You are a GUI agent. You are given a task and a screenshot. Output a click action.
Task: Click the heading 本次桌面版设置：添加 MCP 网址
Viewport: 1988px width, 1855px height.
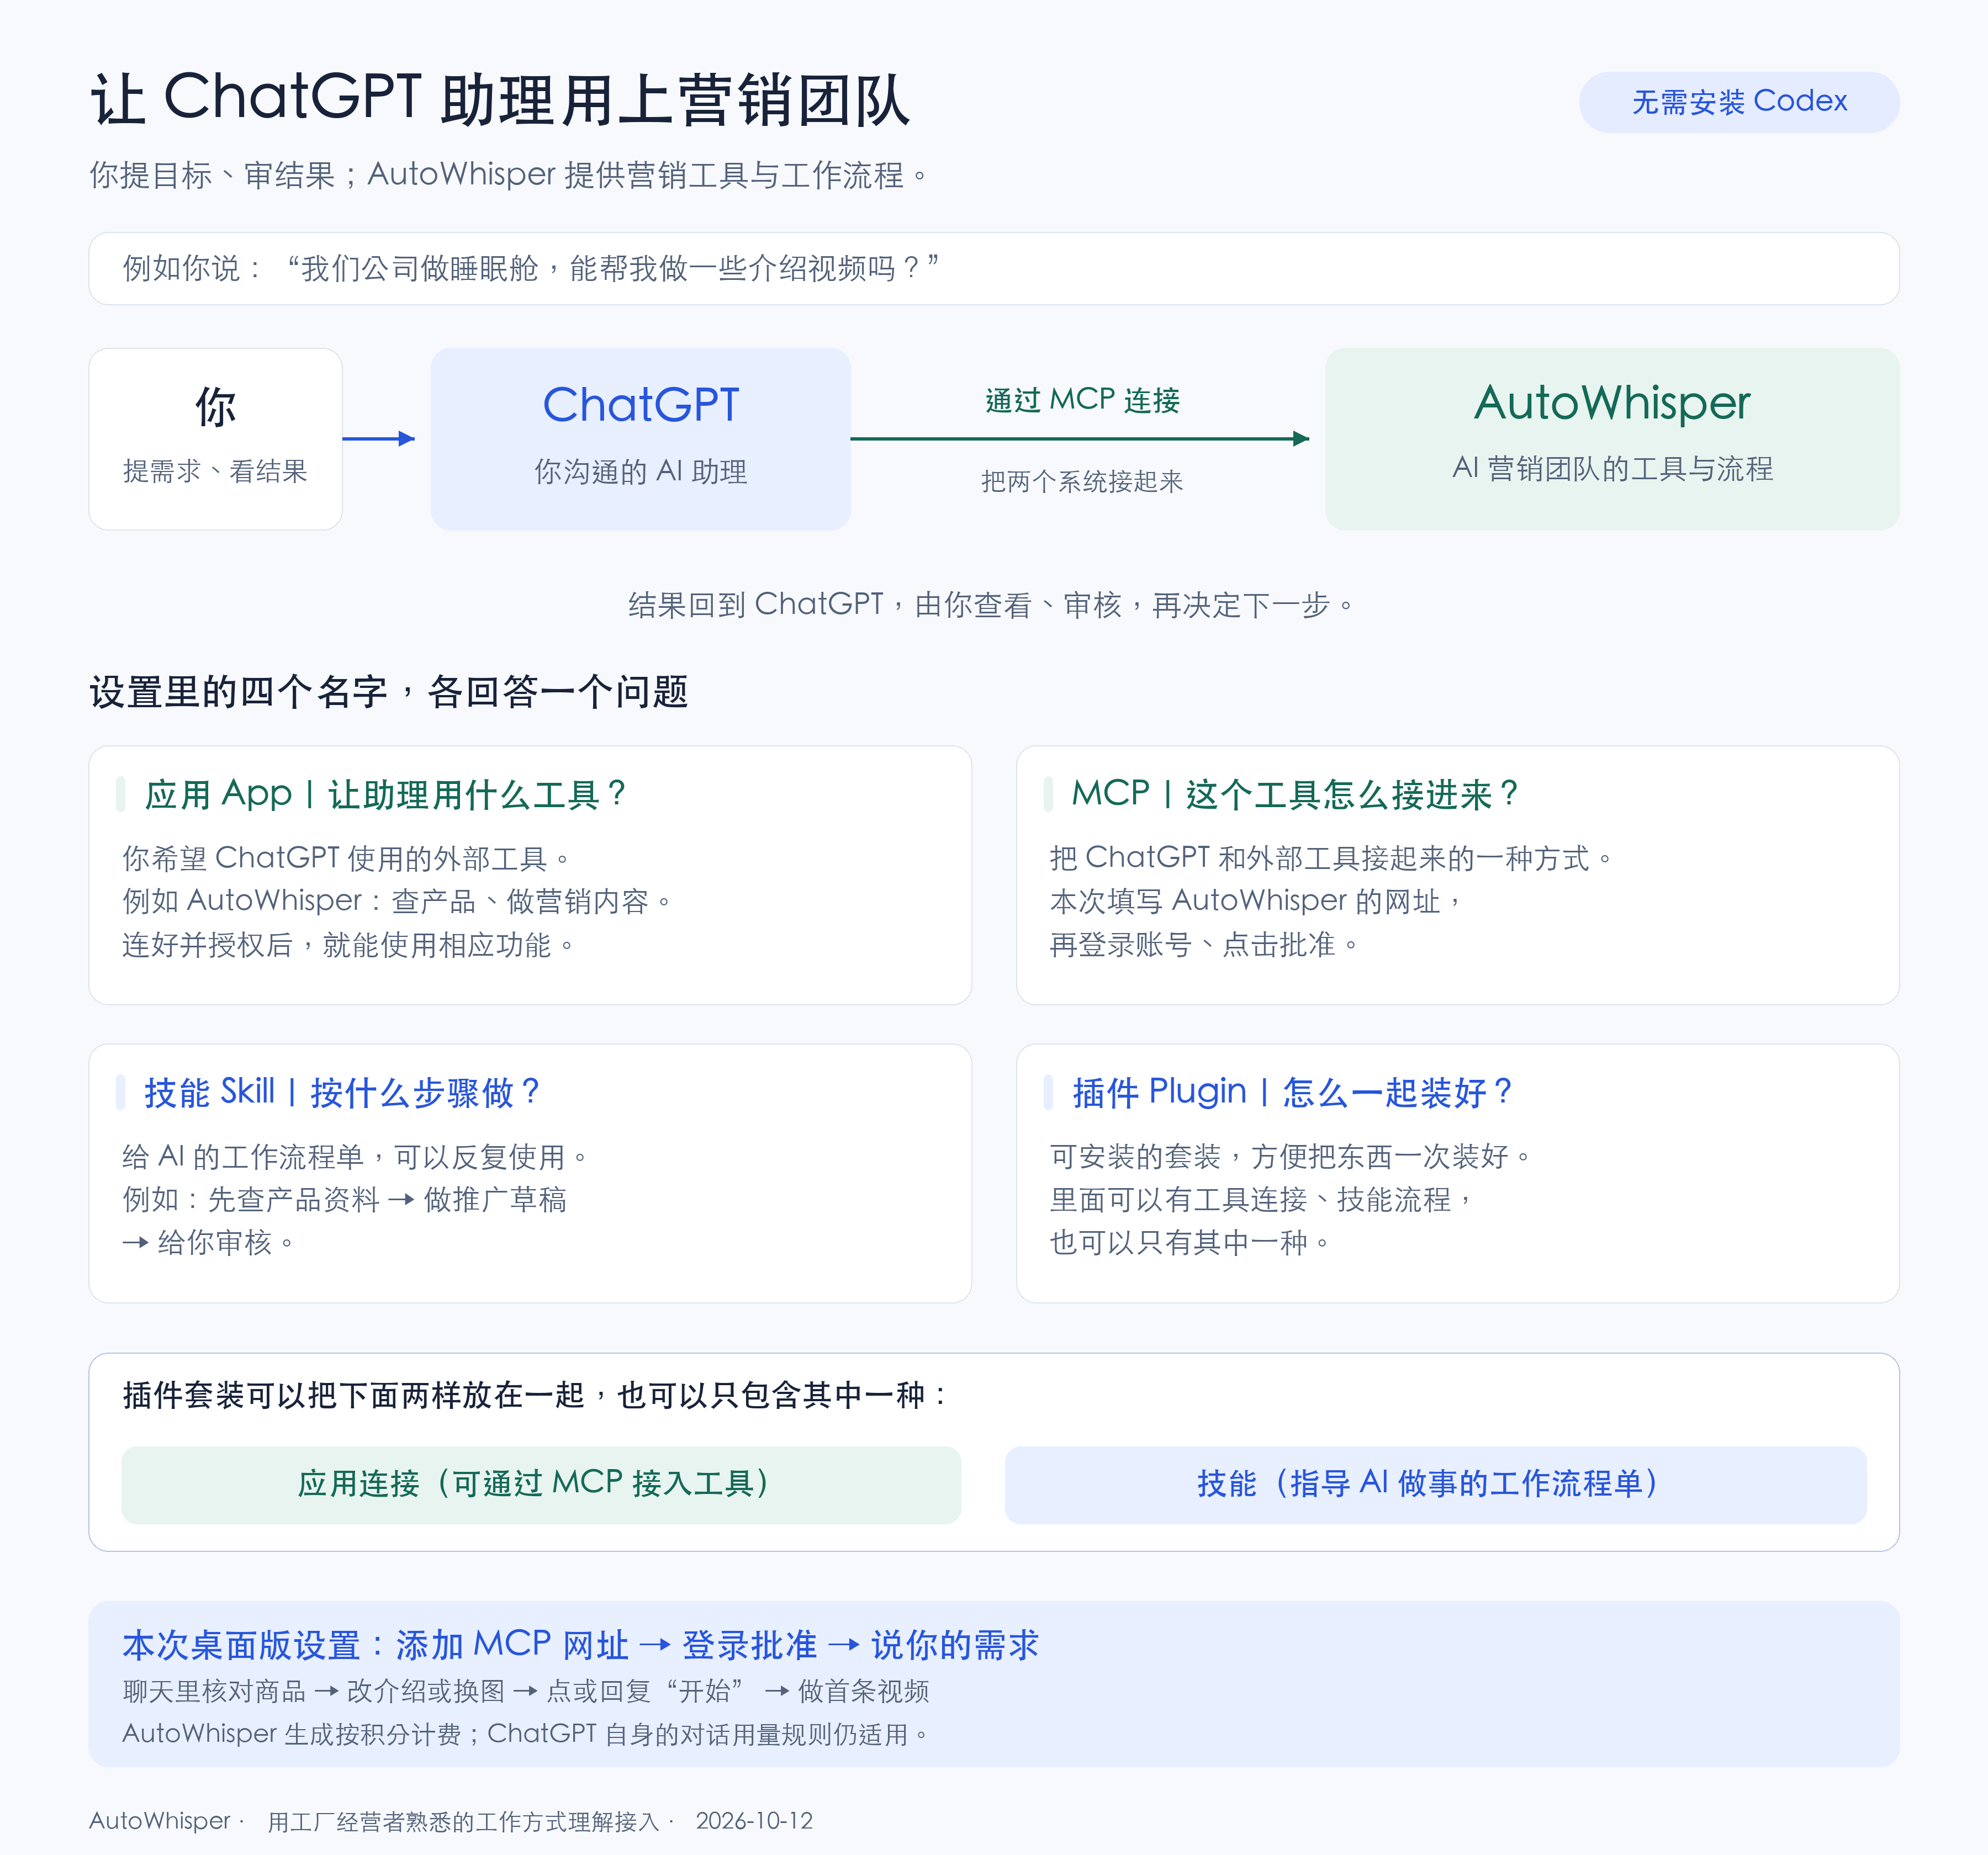tap(580, 1644)
